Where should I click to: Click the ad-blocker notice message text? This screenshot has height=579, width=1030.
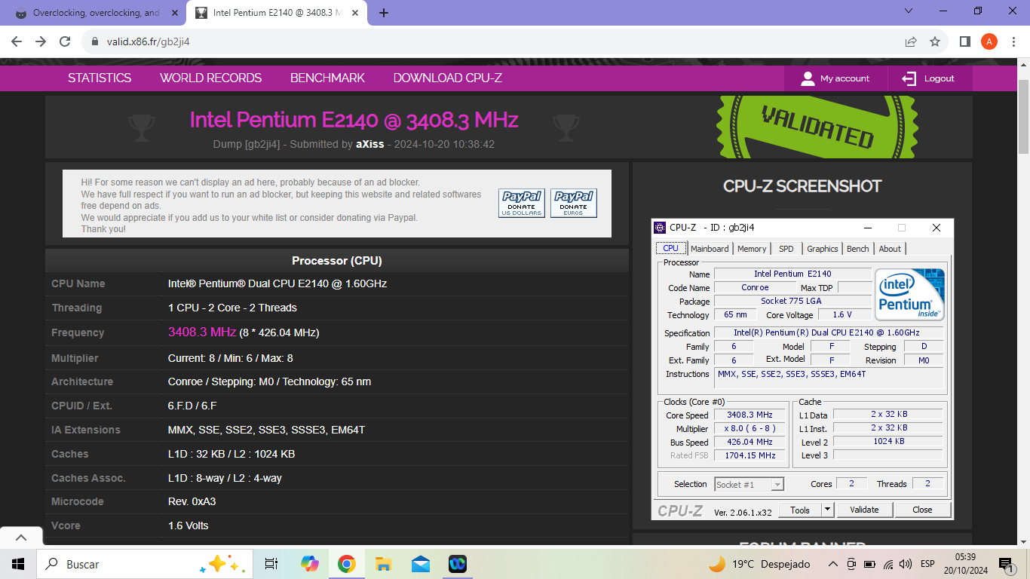point(281,205)
